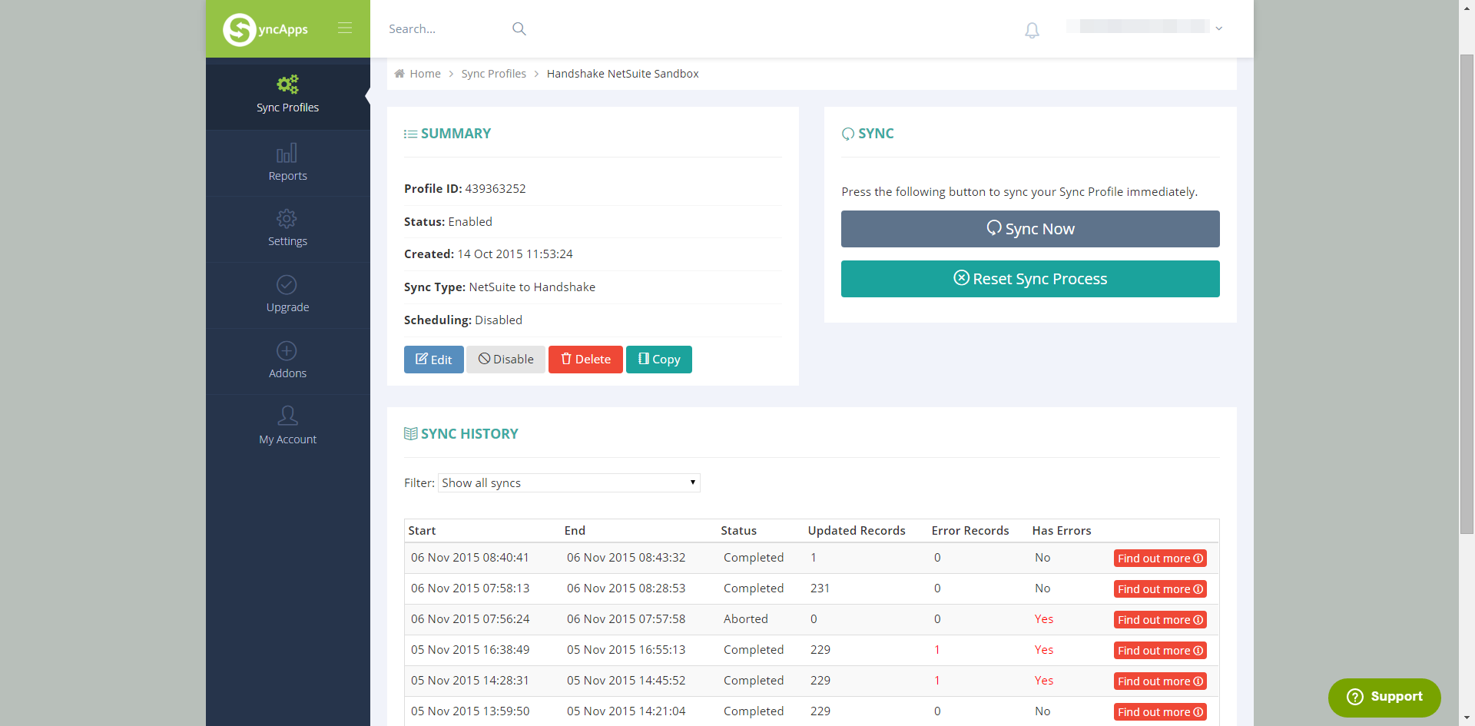Open the notifications bell

pos(1032,31)
